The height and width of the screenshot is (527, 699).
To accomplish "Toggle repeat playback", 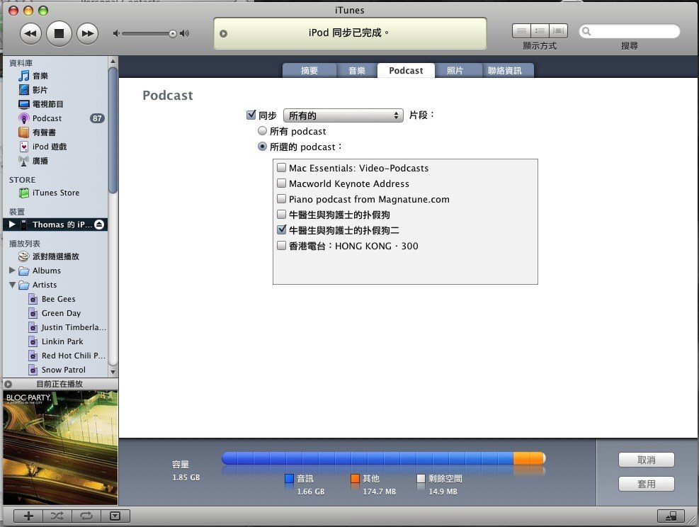I will click(x=86, y=516).
